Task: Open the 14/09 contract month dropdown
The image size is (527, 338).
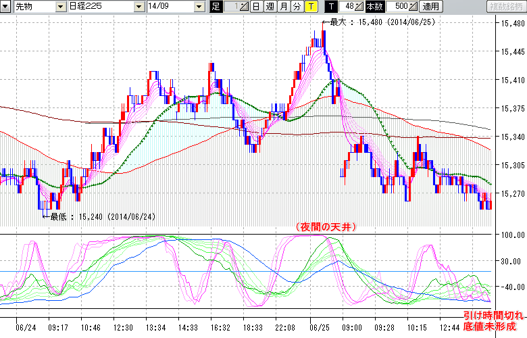Action: (199, 7)
